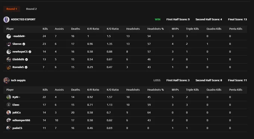Click Globib0b player avatar

9,60
